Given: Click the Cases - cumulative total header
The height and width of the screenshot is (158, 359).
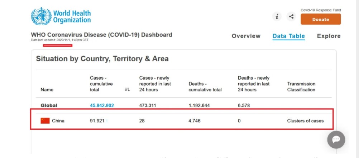Looking at the screenshot, I should point(101,84).
